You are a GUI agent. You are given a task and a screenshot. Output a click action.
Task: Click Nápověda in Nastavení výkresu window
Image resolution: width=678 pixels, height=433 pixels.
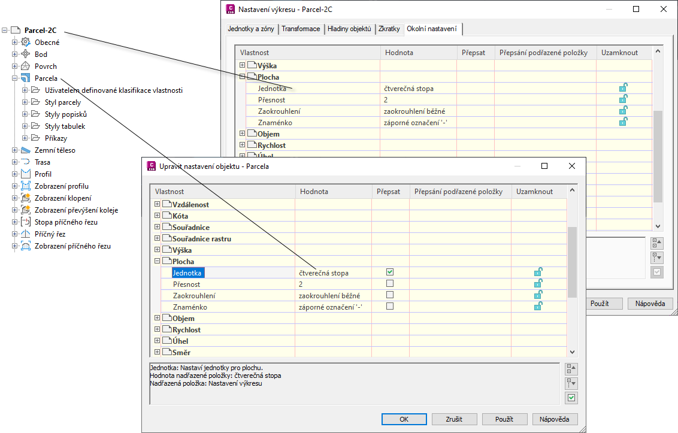[x=650, y=304]
